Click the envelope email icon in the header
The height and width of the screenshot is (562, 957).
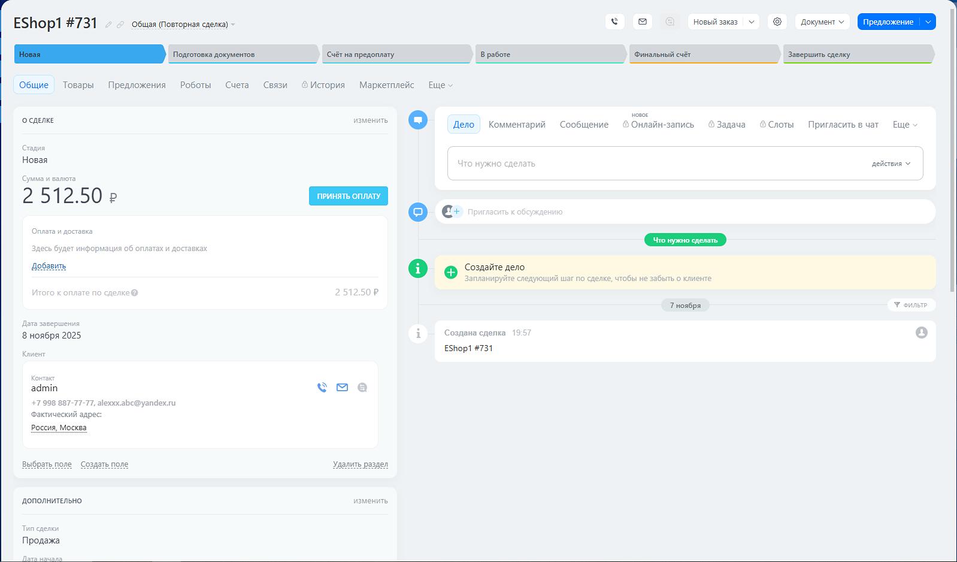pos(643,22)
